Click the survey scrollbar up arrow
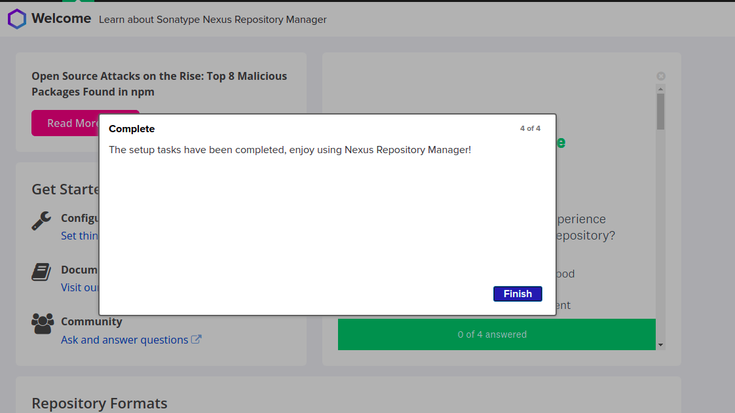Screen dimensions: 735x413 pos(660,89)
